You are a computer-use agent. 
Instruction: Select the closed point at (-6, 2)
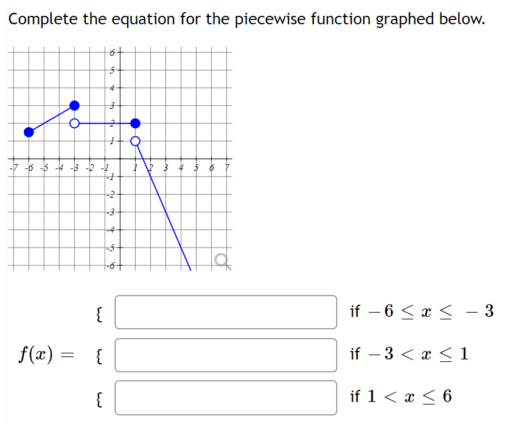28,132
